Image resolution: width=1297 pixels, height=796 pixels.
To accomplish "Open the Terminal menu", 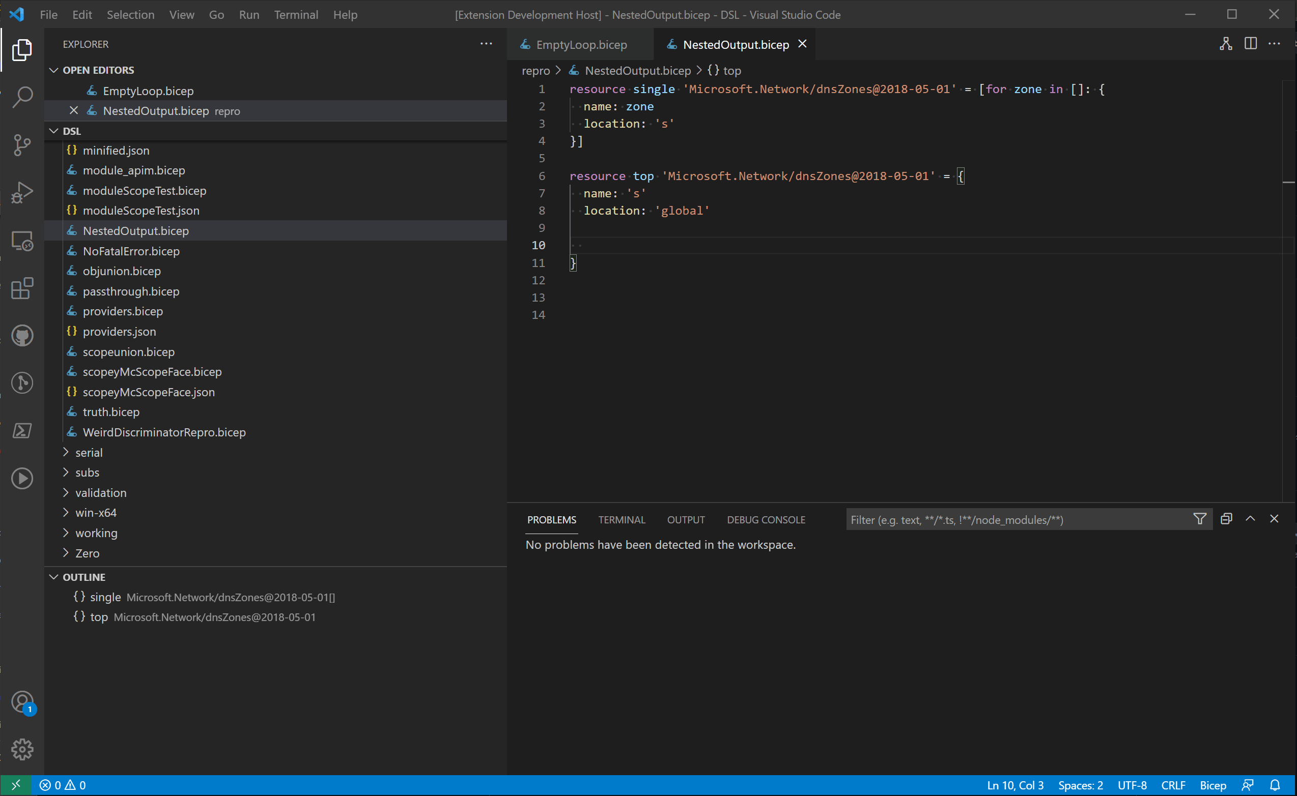I will (296, 15).
